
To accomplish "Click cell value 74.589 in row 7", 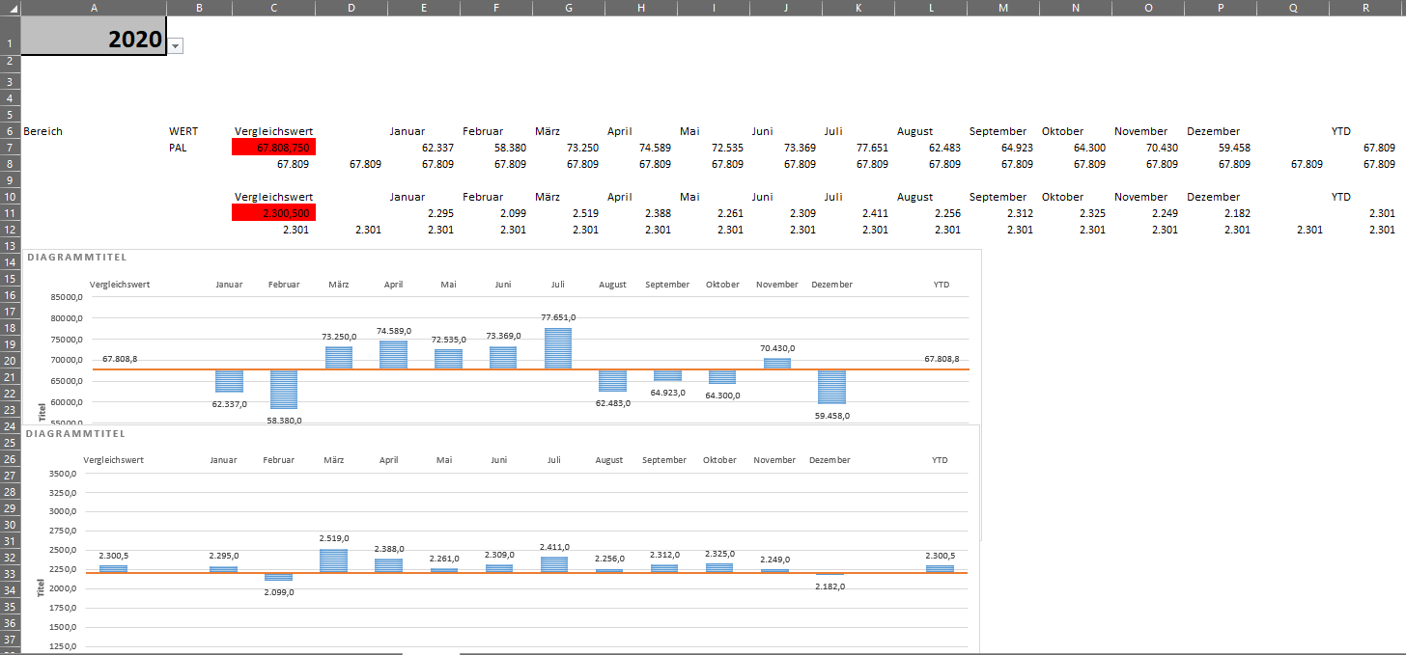I will point(655,148).
